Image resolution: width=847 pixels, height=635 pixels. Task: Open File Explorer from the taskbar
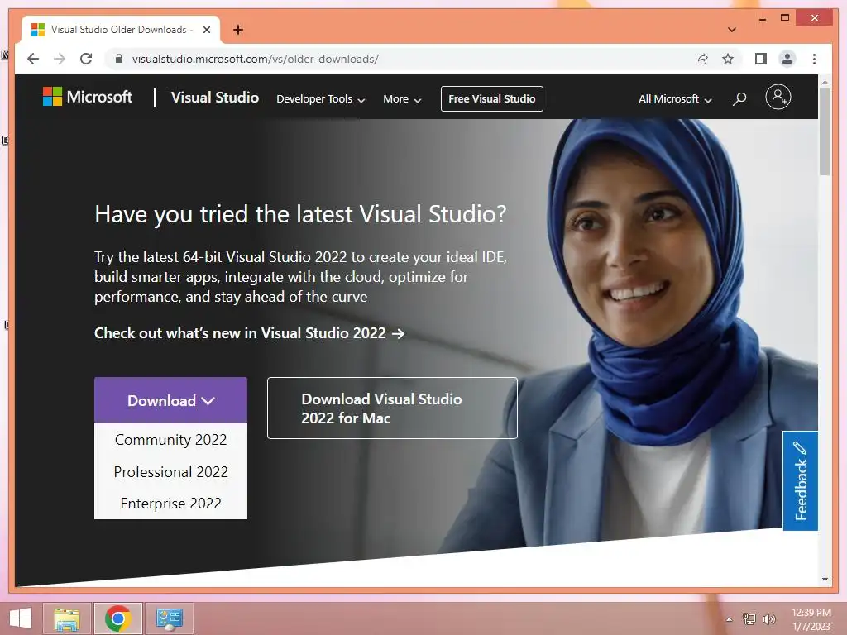coord(67,618)
